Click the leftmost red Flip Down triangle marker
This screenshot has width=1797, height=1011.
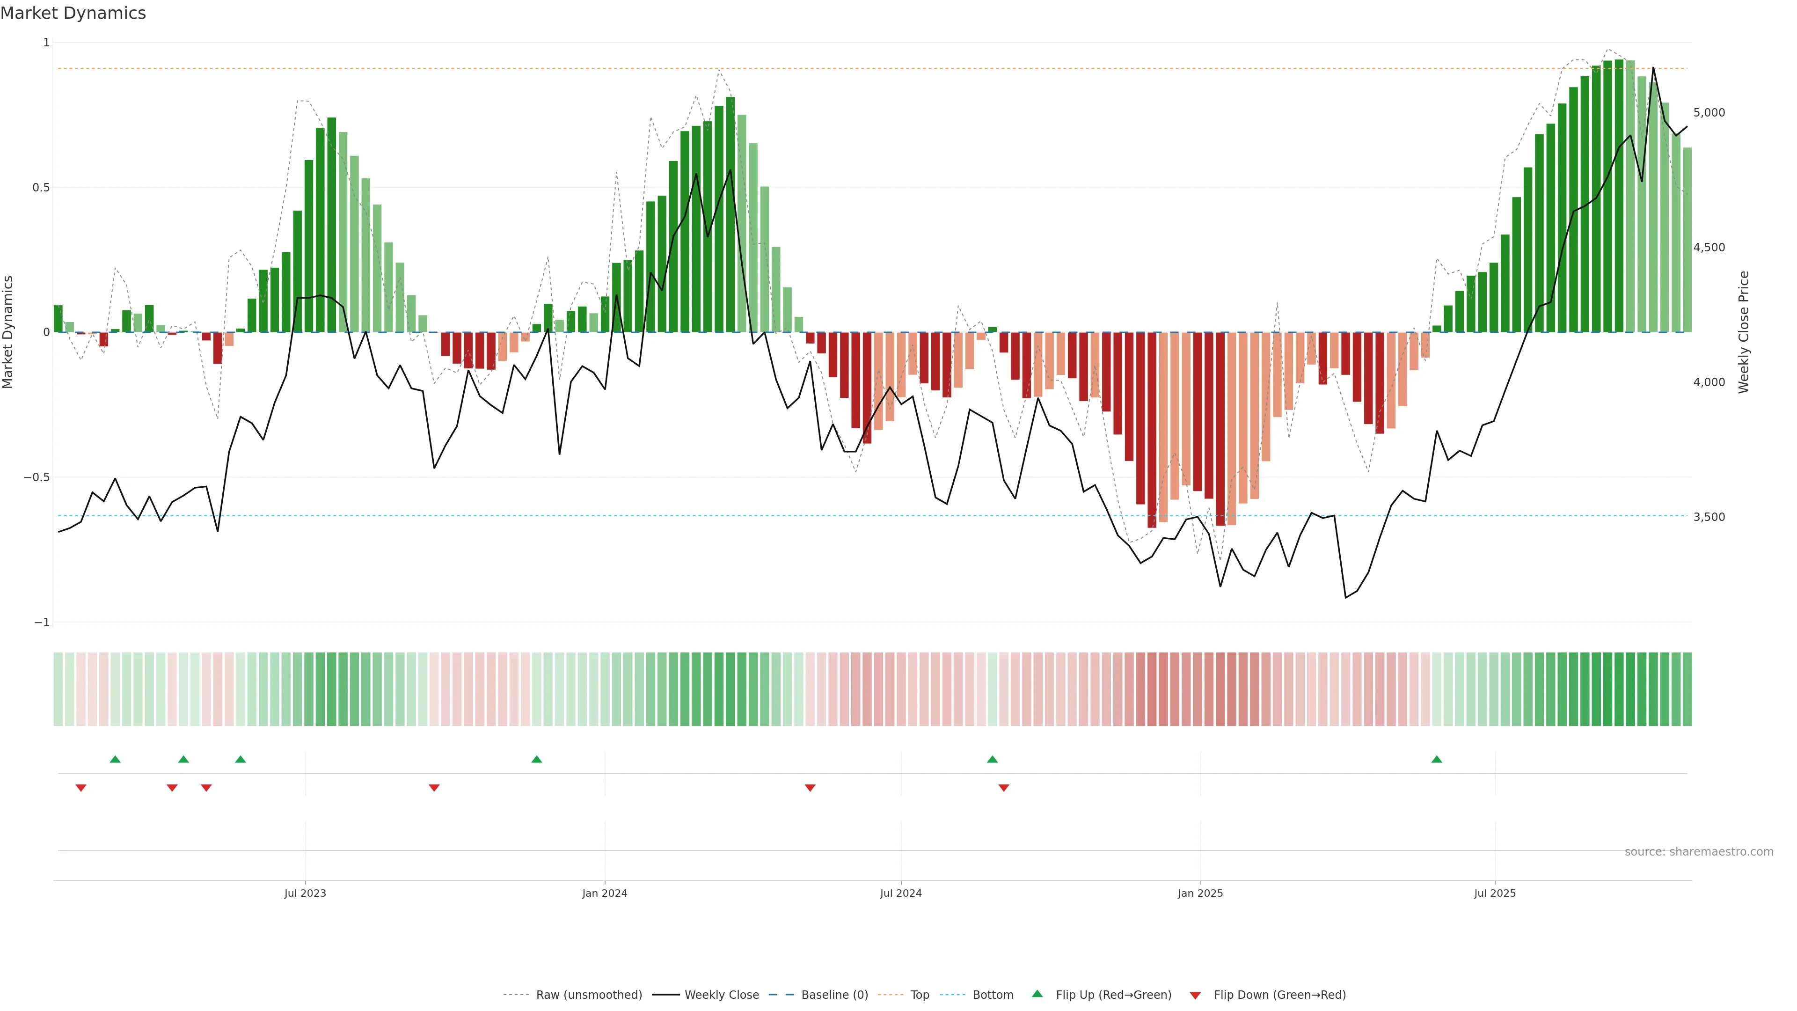81,788
